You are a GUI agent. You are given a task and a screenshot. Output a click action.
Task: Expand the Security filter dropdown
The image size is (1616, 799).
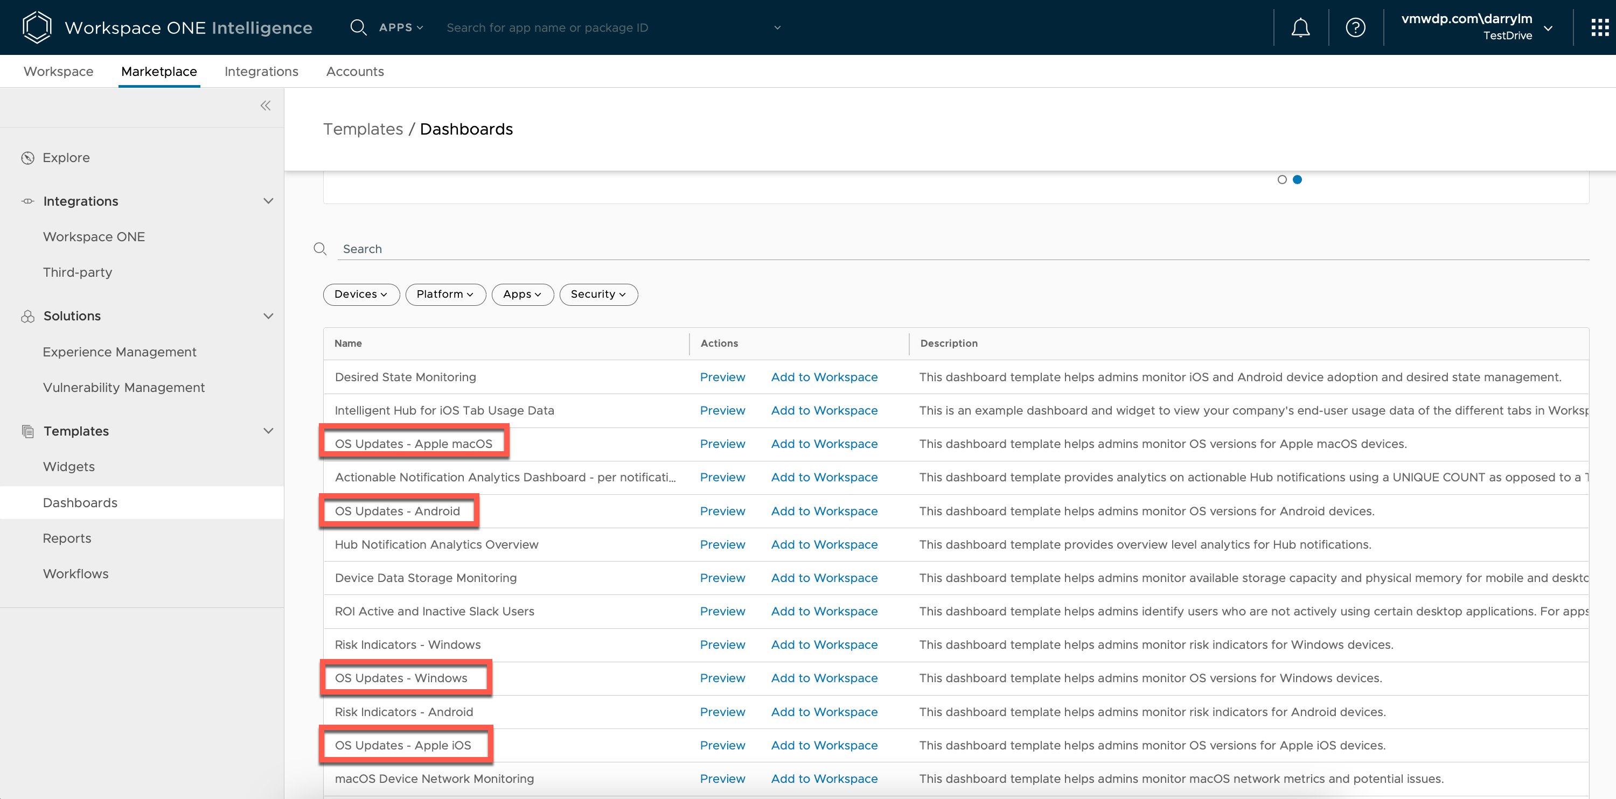[598, 294]
